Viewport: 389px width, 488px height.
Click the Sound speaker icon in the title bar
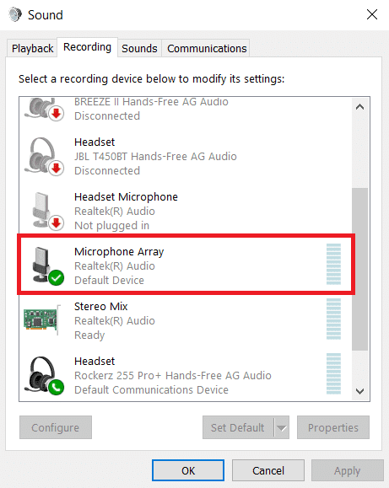[x=15, y=14]
